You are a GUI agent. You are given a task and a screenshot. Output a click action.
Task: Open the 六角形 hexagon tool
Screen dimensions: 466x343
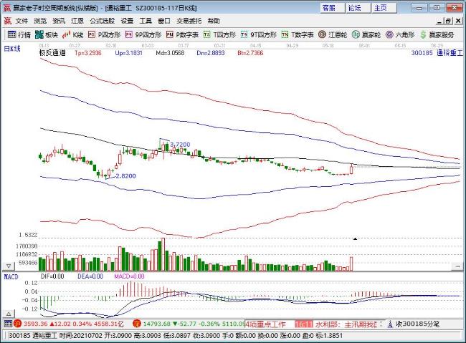[400, 35]
